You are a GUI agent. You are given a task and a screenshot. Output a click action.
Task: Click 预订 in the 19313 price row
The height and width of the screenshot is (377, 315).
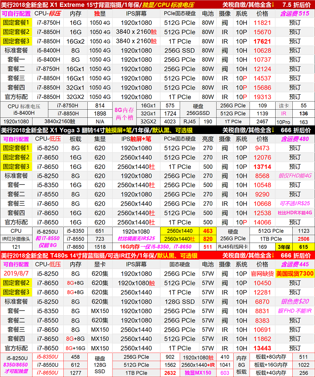coord(295,97)
